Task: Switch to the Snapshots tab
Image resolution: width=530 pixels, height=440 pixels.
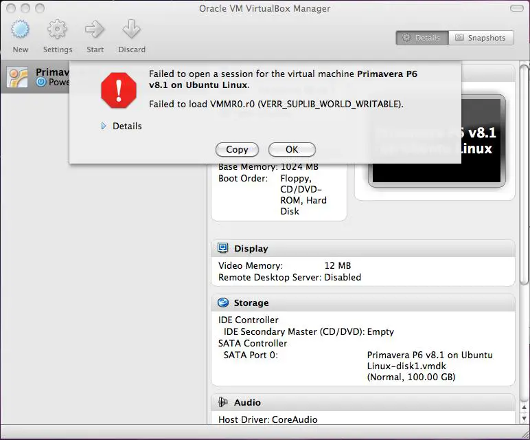Action: coord(481,38)
